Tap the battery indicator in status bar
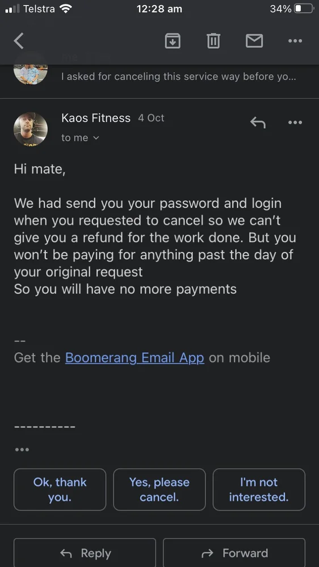The image size is (319, 567). pos(304,9)
